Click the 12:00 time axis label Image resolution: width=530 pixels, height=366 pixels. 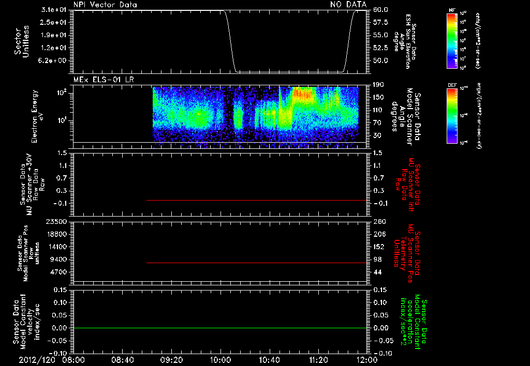tap(367, 360)
